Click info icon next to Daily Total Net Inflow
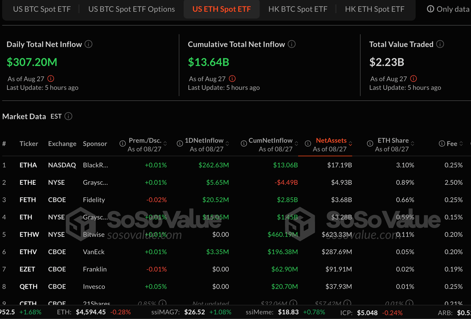Screen dimensions: 471x319 [x=88, y=44]
